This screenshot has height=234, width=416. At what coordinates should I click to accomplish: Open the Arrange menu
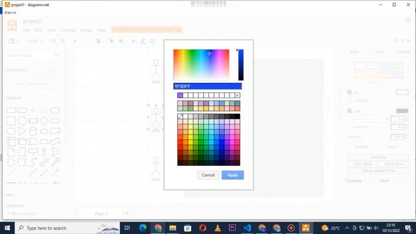tap(68, 30)
